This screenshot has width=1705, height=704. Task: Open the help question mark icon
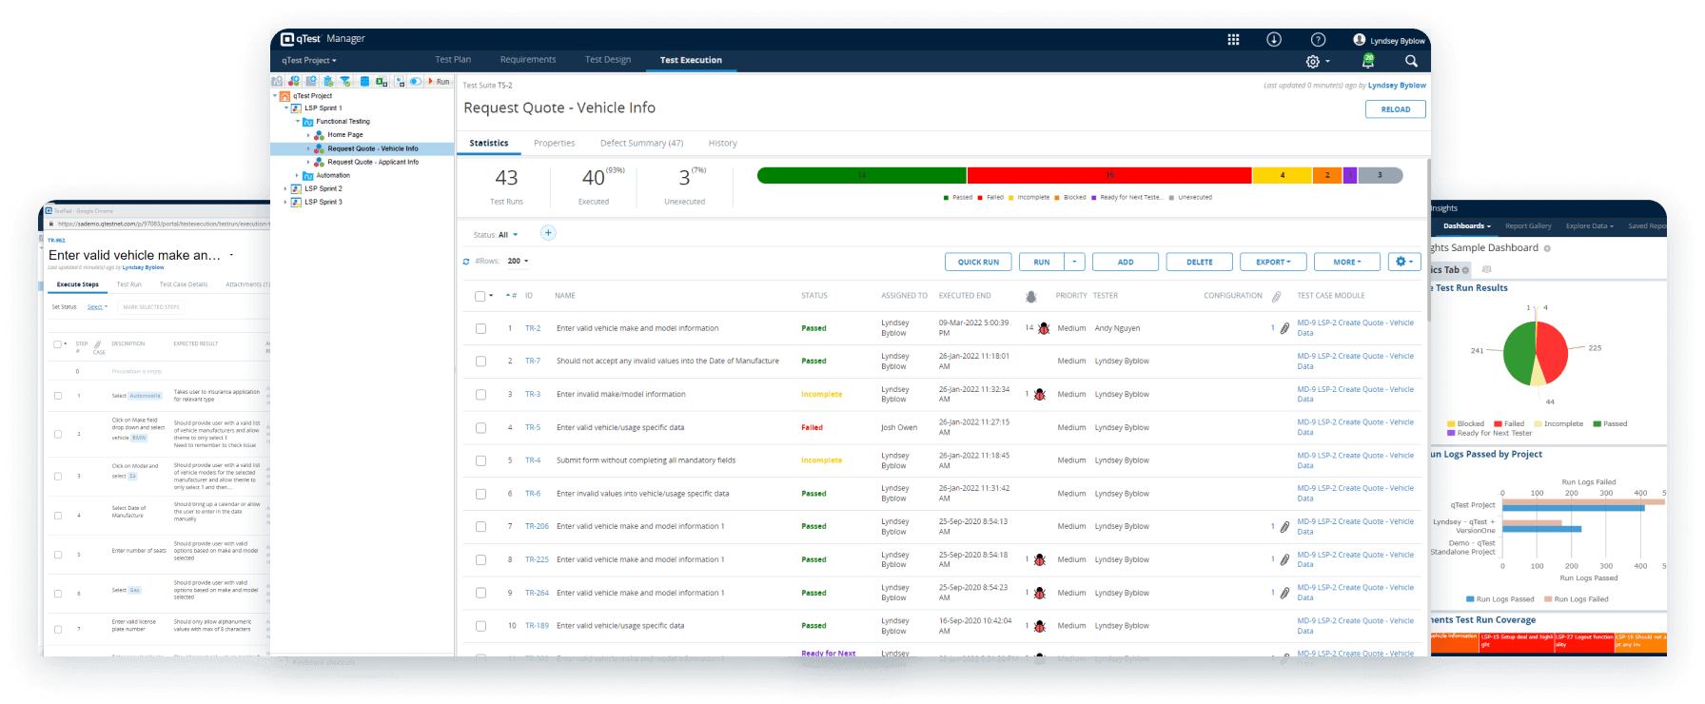[1318, 39]
